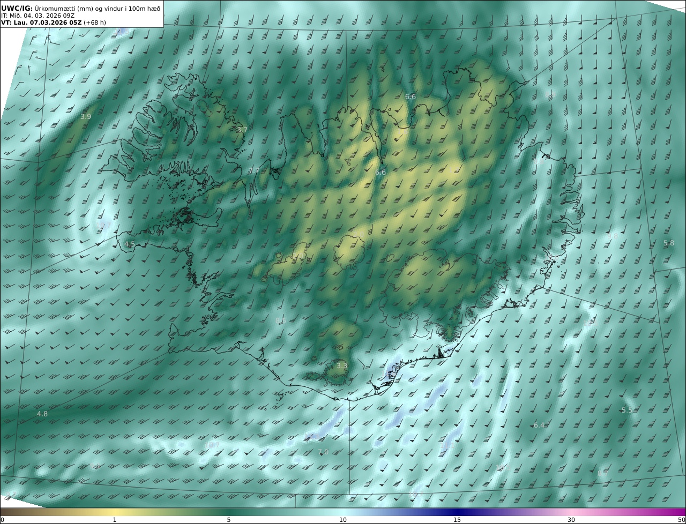Click the 4.5 value label on the map
This screenshot has height=524, width=686.
(130, 244)
